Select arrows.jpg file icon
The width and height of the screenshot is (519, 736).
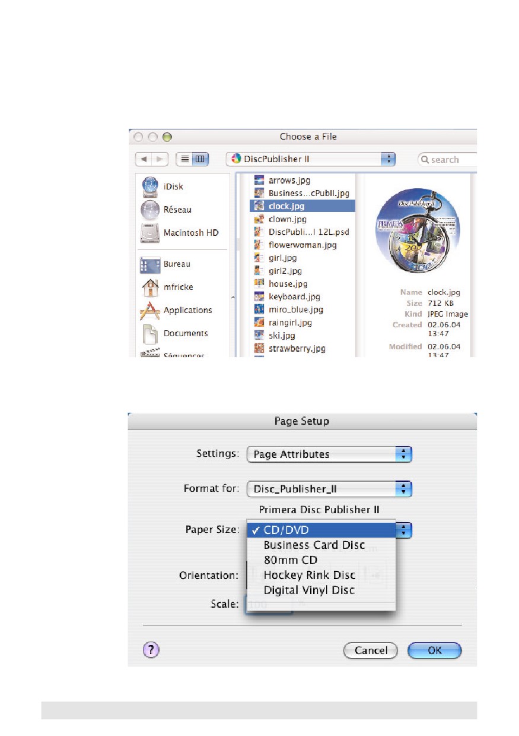pyautogui.click(x=259, y=180)
